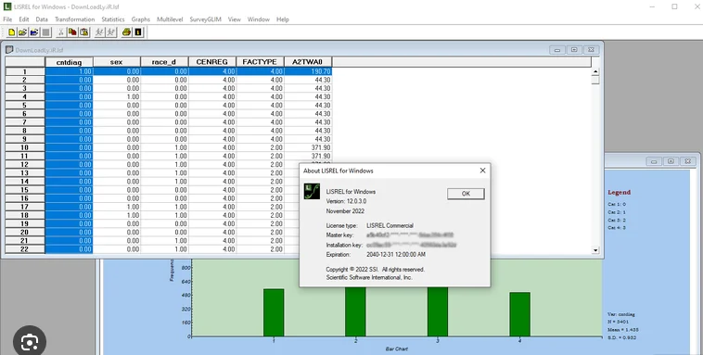Click the race_d cell in row 10
Image resolution: width=703 pixels, height=355 pixels.
point(164,147)
